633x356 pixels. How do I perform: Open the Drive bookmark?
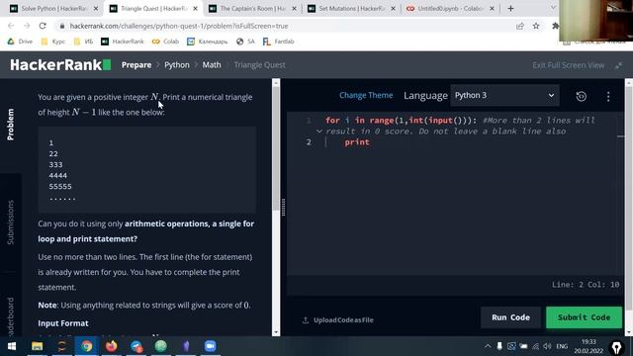(x=20, y=42)
